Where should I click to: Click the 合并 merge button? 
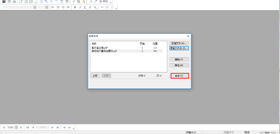click(179, 76)
